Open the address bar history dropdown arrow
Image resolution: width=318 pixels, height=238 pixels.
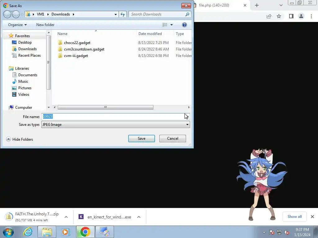coord(116,14)
